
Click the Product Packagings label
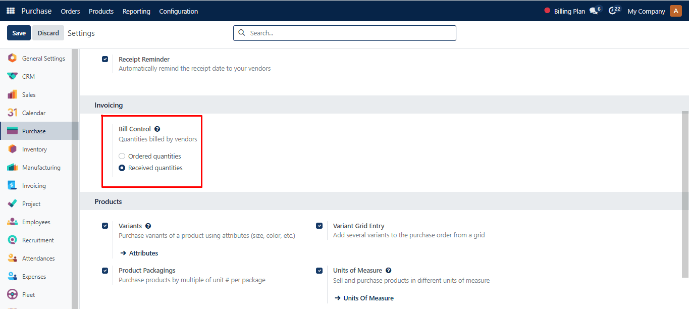[x=147, y=270]
